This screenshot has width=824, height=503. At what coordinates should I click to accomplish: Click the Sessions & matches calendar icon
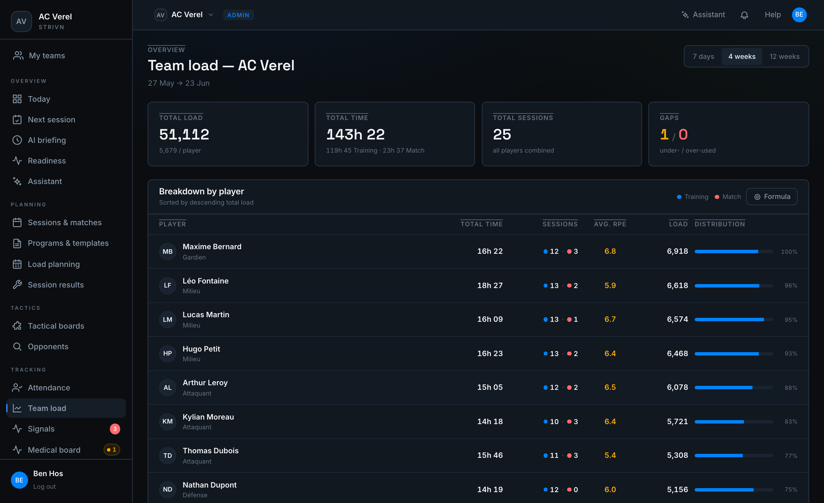tap(17, 222)
